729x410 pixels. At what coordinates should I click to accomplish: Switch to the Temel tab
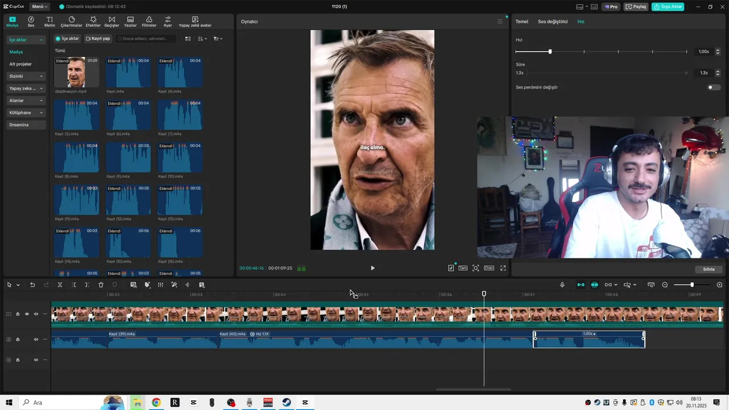point(522,22)
